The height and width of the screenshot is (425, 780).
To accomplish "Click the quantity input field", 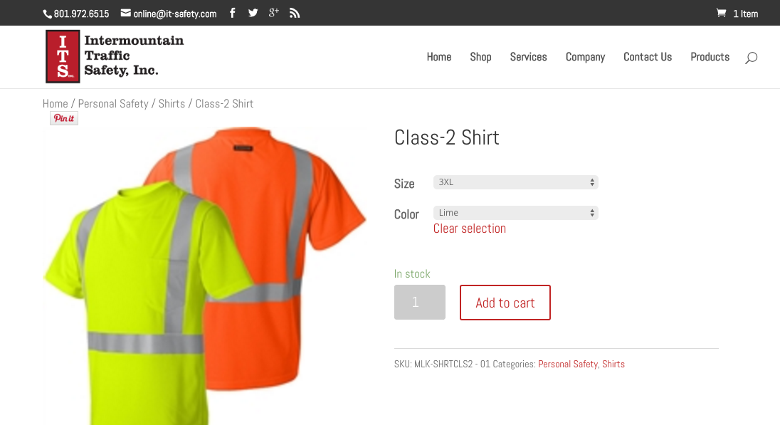I will coord(419,302).
